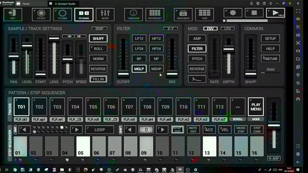
Task: Select the HP12 filter type
Action: [x=156, y=38]
